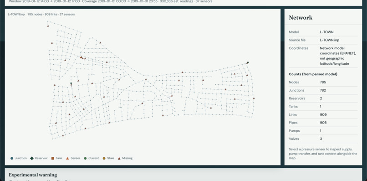Image resolution: width=367 pixels, height=181 pixels.
Task: Click the Tank square in the map legend
Action: click(53, 158)
